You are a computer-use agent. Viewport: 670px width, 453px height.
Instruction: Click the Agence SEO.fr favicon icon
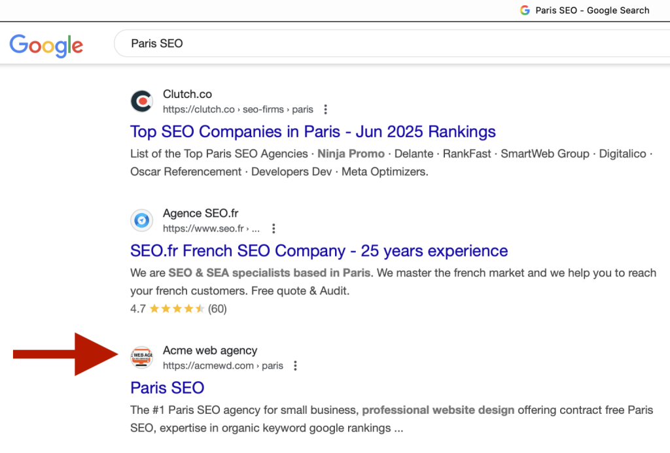pos(142,220)
